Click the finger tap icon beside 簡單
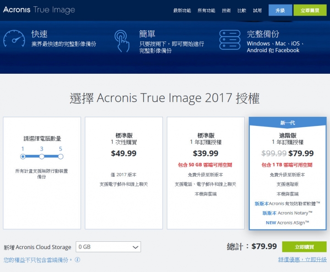The height and width of the screenshot is (272, 330). pos(122,41)
